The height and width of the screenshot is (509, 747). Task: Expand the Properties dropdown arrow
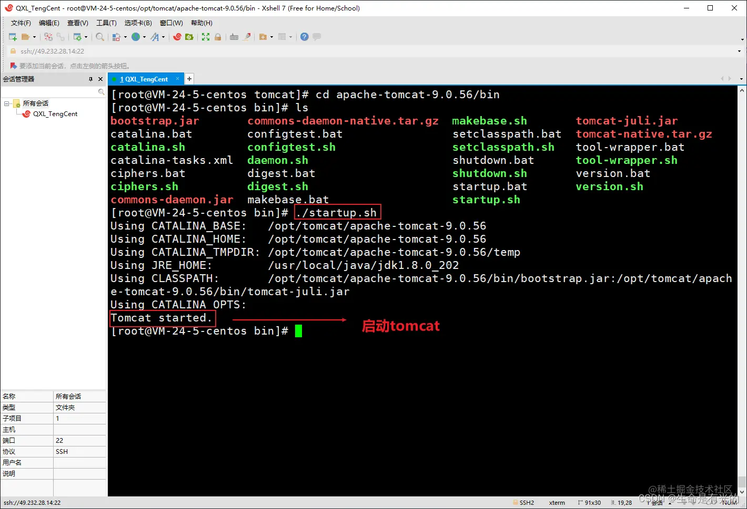(x=86, y=37)
